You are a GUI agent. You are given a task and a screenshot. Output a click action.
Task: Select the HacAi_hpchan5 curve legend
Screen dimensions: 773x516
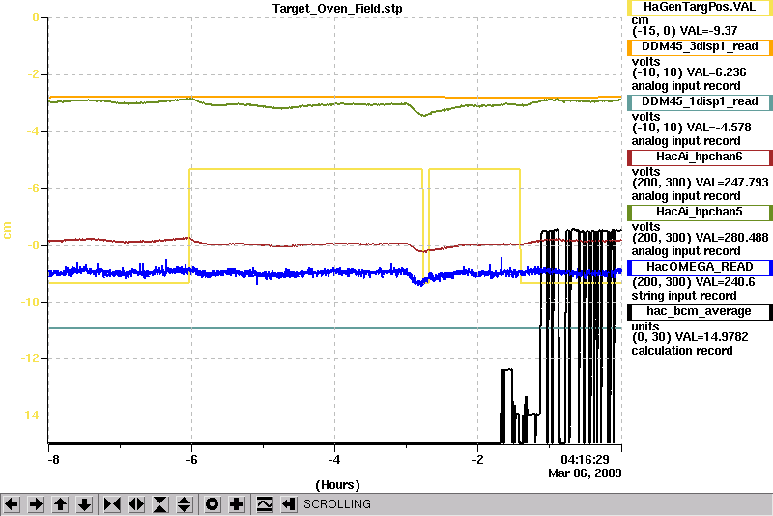click(700, 213)
